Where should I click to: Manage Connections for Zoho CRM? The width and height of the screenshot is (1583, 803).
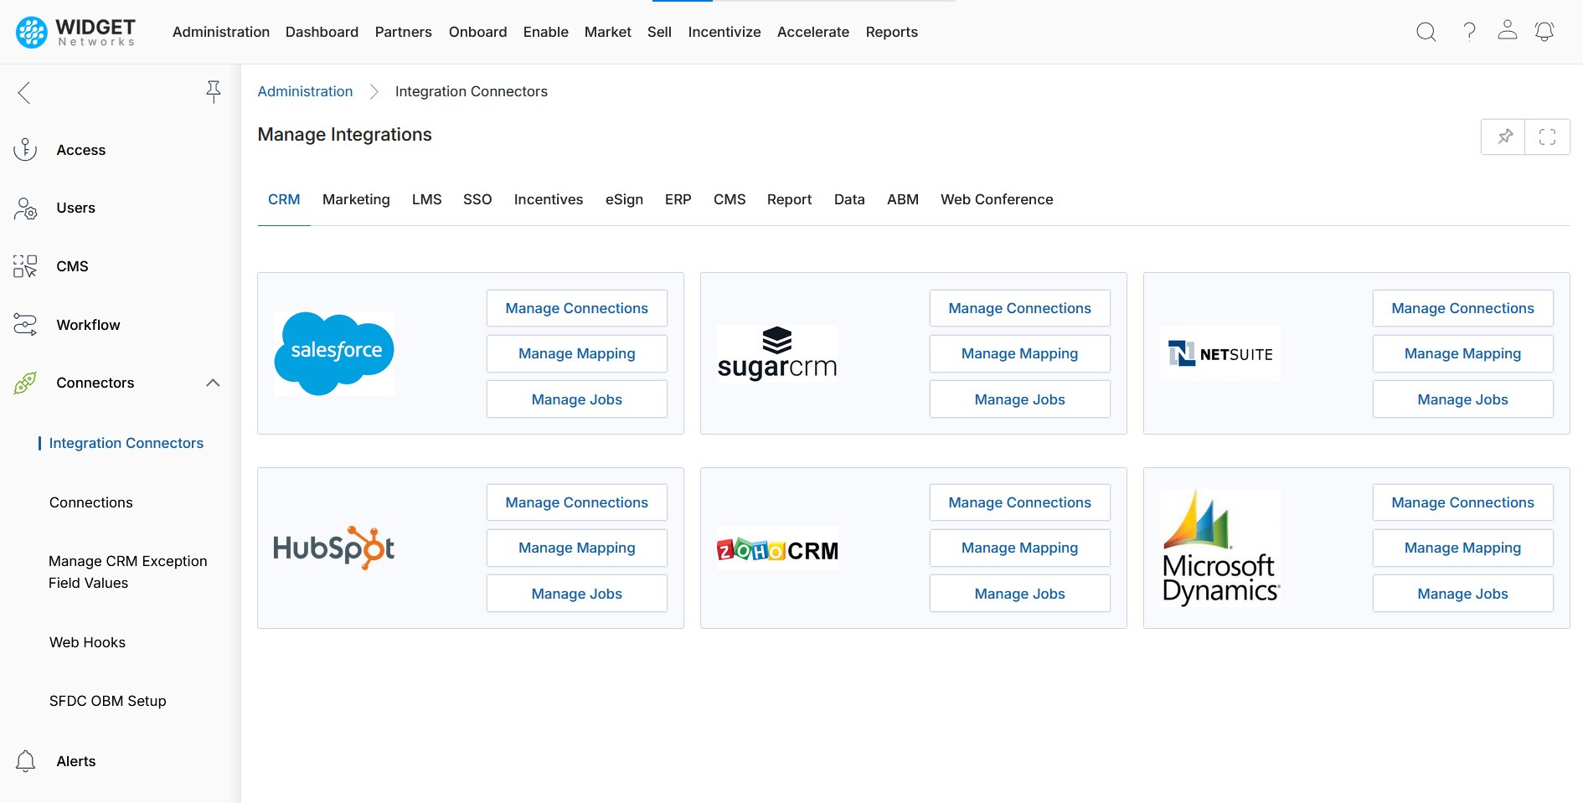(1020, 502)
